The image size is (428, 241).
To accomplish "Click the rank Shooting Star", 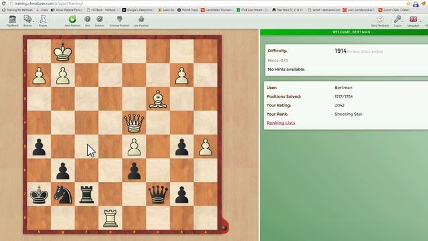I will point(348,114).
